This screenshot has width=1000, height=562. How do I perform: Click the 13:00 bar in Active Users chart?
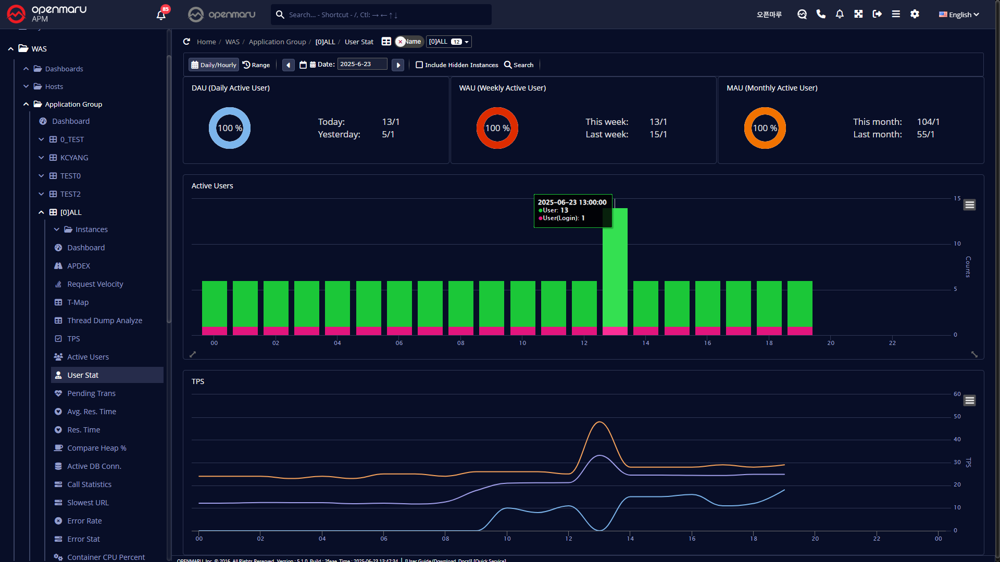(615, 271)
